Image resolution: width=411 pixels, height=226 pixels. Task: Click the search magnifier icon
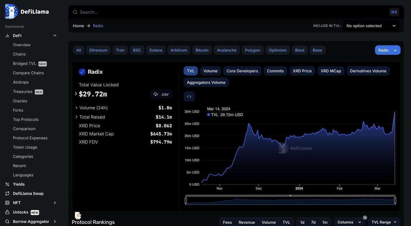point(75,12)
